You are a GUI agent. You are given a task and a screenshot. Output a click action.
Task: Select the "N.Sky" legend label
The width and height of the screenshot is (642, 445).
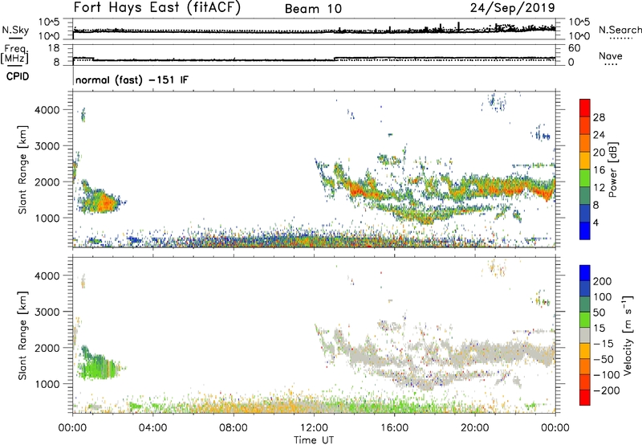pyautogui.click(x=15, y=30)
